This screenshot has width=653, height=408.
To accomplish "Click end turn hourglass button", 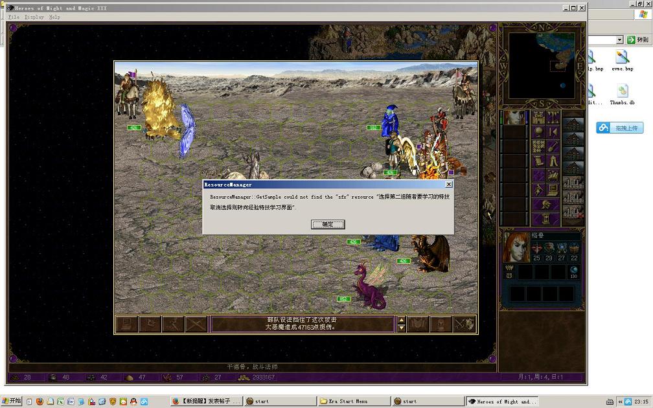I will coord(546,219).
